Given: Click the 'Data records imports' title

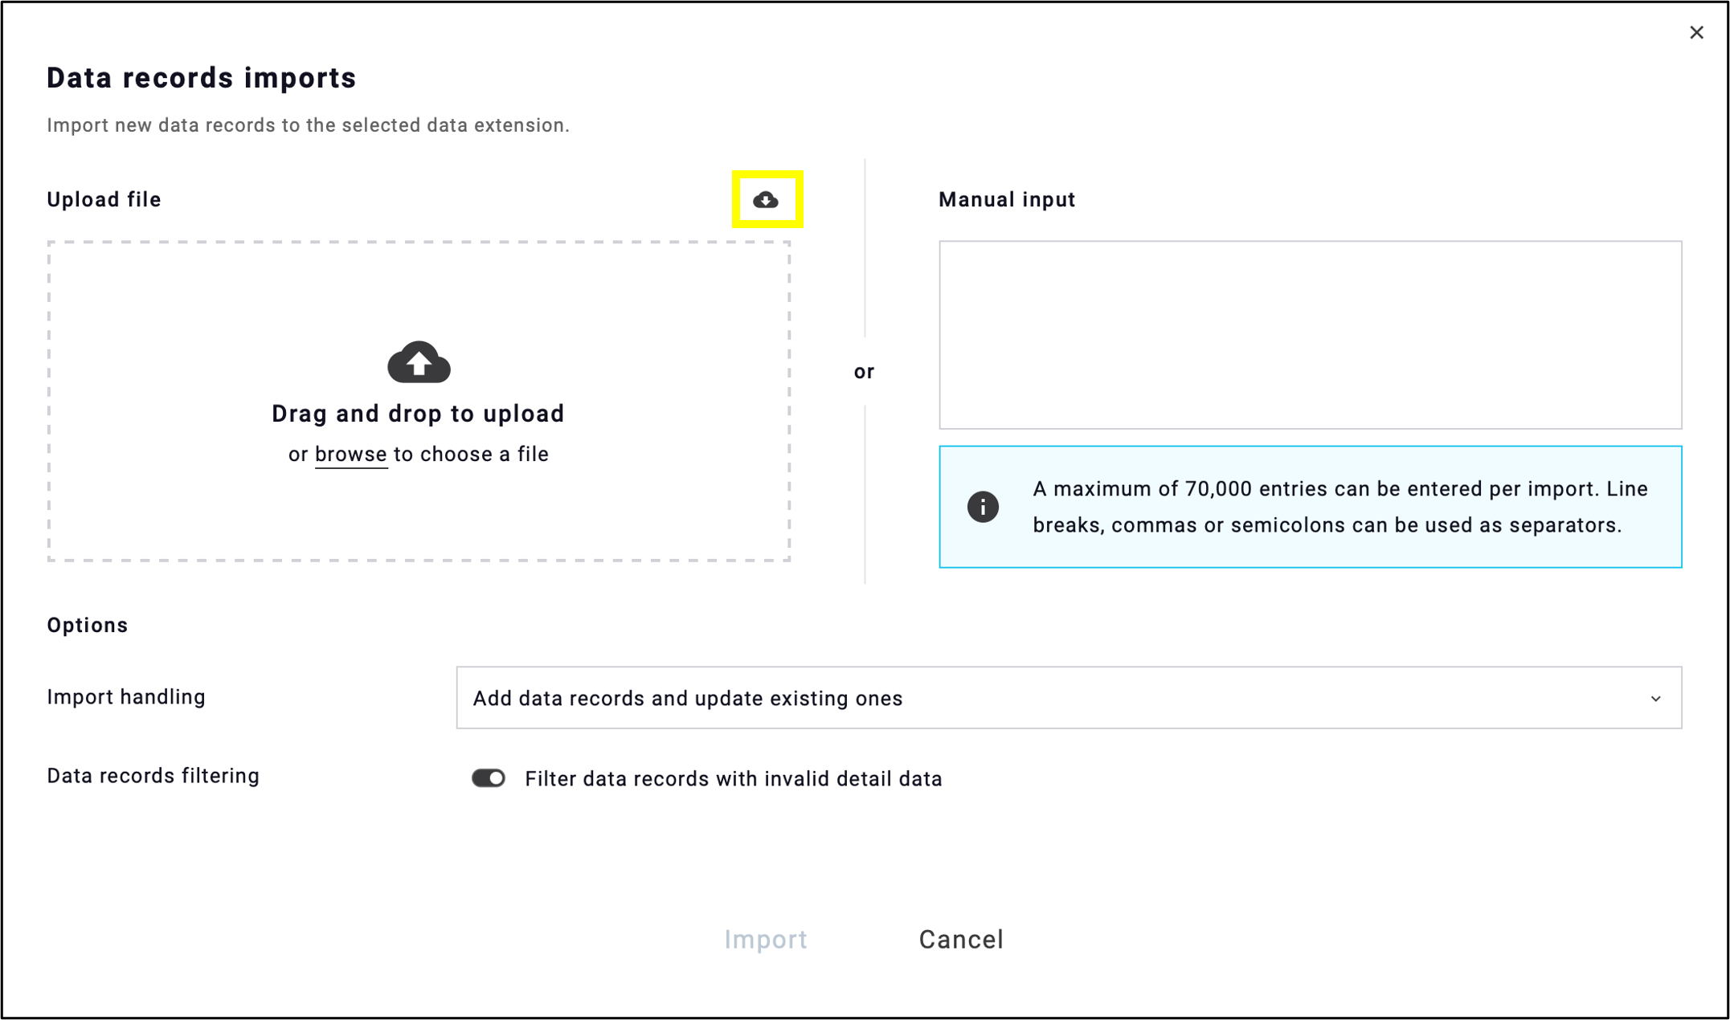Looking at the screenshot, I should [x=202, y=78].
